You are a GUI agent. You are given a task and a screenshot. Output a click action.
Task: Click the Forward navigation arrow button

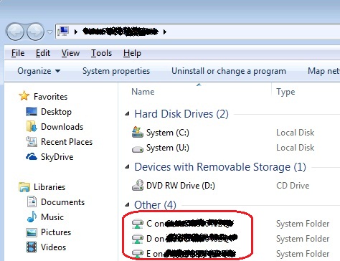pos(35,32)
